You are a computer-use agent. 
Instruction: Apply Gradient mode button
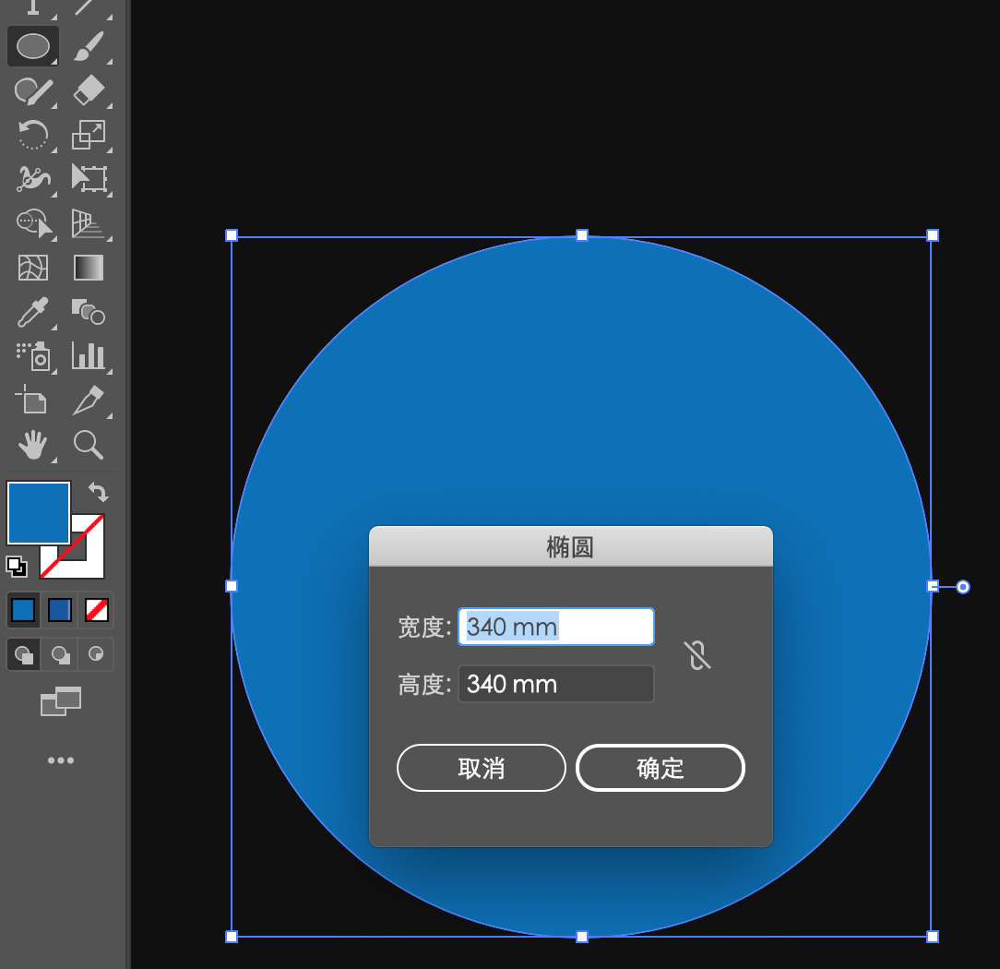60,611
